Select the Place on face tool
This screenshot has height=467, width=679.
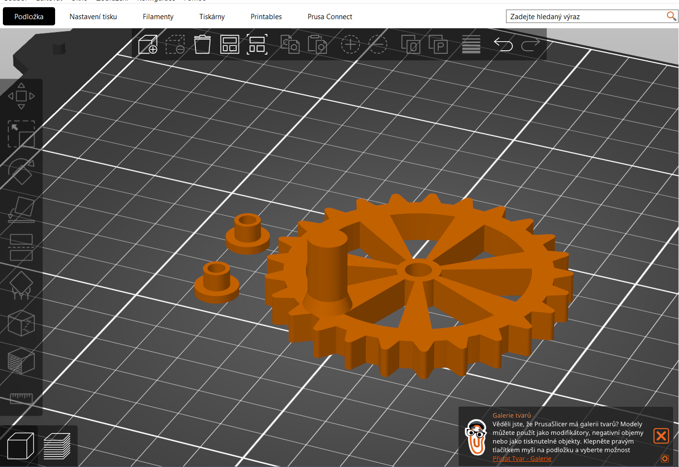(21, 209)
